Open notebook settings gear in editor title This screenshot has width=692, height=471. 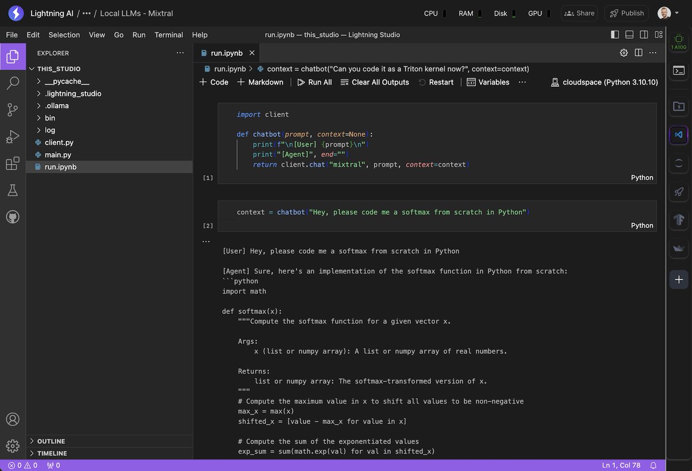623,52
